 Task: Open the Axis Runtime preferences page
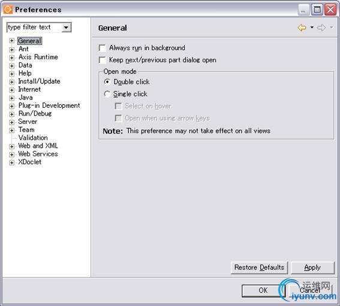(38, 57)
